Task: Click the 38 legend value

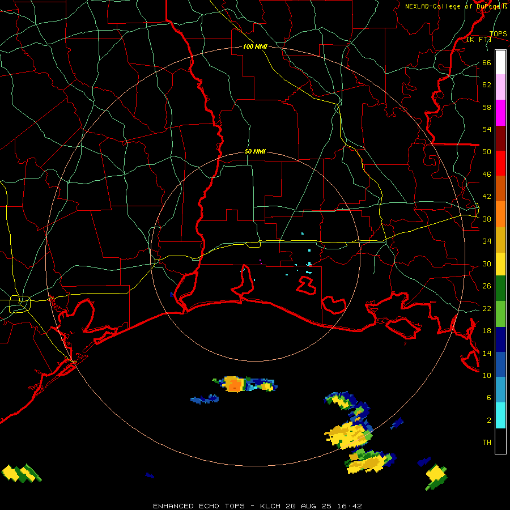Action: tap(487, 219)
